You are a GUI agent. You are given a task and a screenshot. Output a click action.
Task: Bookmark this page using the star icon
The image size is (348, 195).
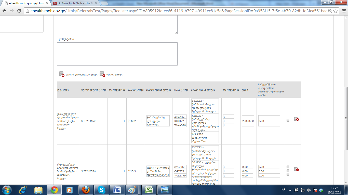pos(336,11)
